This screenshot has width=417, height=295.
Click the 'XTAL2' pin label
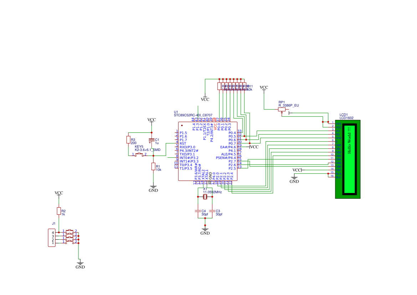pyautogui.click(x=203, y=174)
